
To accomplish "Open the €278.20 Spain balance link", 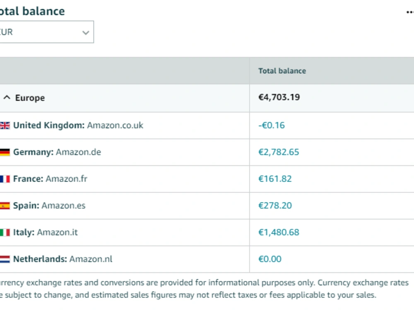I will pos(275,205).
